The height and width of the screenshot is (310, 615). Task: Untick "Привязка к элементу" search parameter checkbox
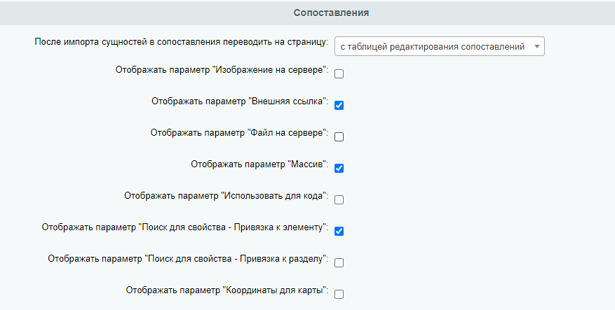[339, 232]
